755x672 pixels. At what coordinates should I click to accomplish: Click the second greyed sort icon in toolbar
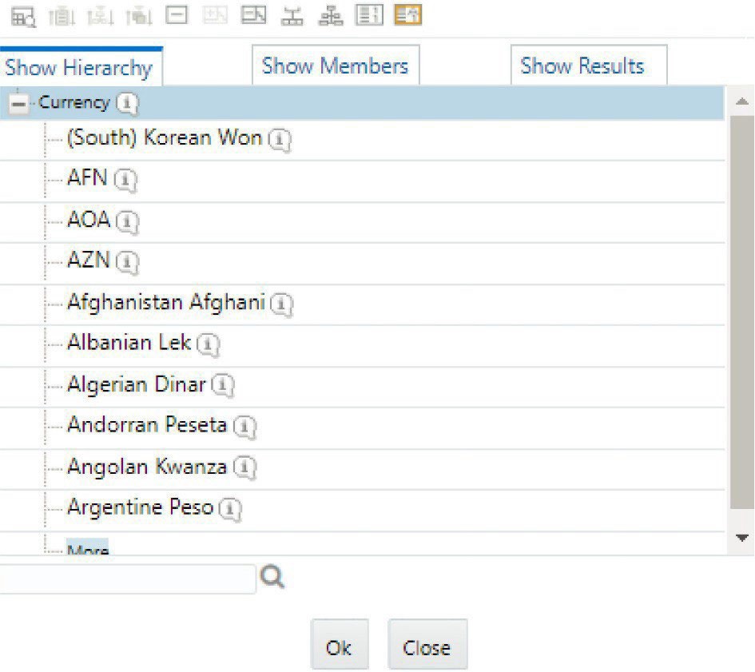[100, 16]
